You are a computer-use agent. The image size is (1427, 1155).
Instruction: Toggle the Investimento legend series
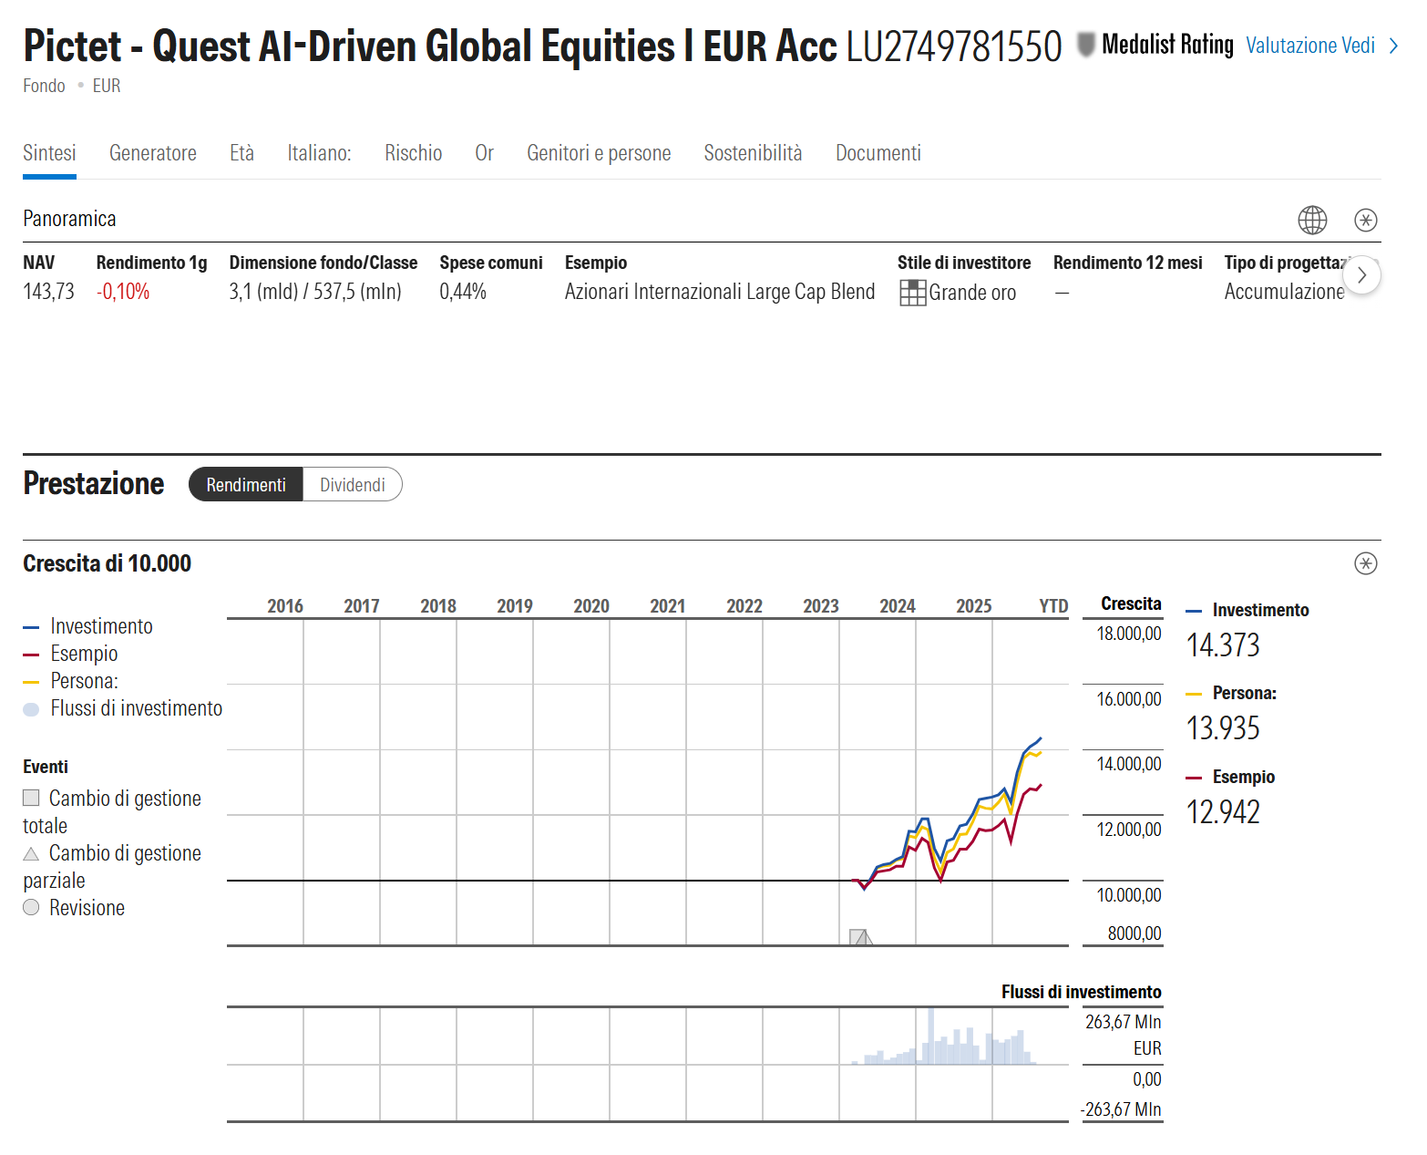[x=88, y=626]
